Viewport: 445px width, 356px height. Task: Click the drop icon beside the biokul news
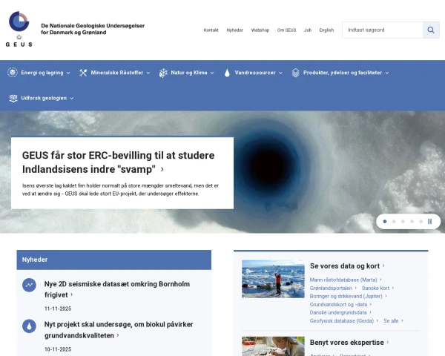[29, 326]
